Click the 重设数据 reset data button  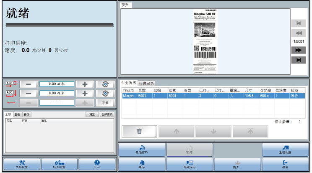coord(286,150)
